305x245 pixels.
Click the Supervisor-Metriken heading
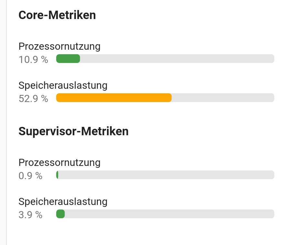73,131
